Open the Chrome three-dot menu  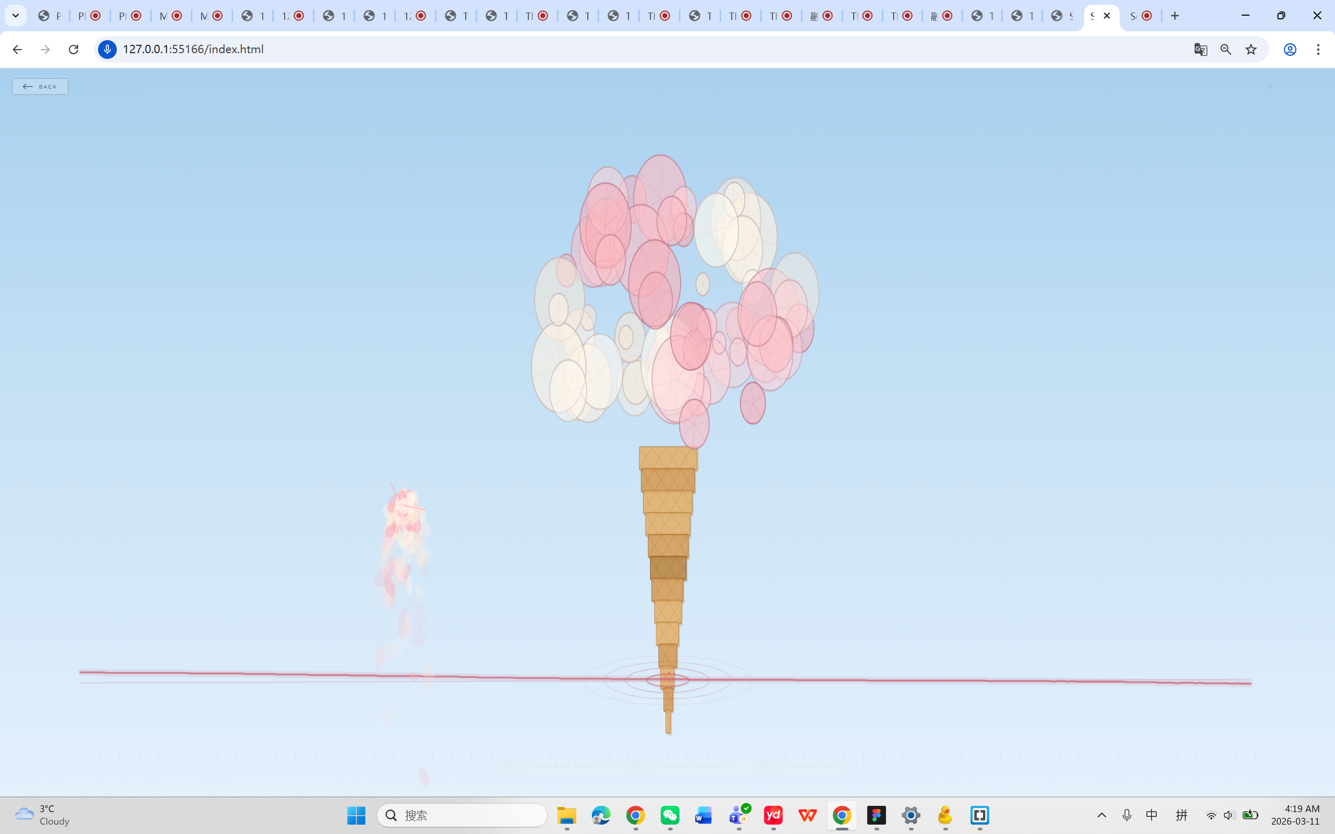coord(1318,50)
